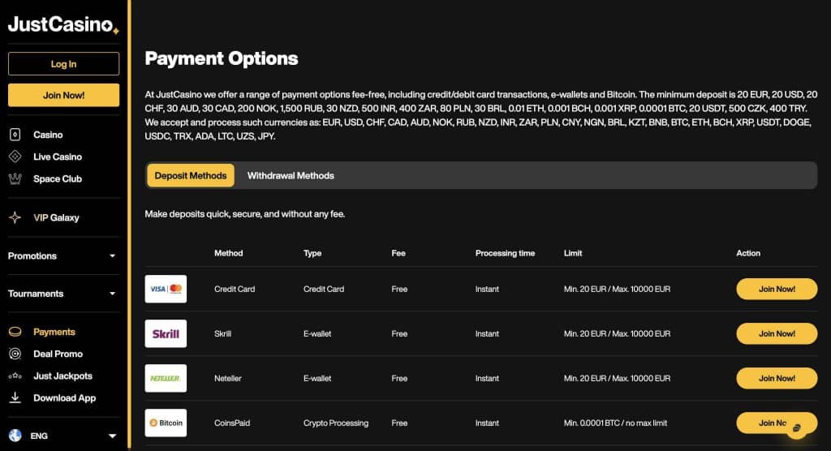This screenshot has width=831, height=451.
Task: Click the JustCasino logo
Action: pos(63,24)
